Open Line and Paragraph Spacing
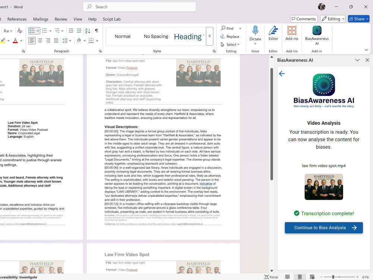Image resolution: width=373 pixels, height=280 pixels. coord(65,41)
